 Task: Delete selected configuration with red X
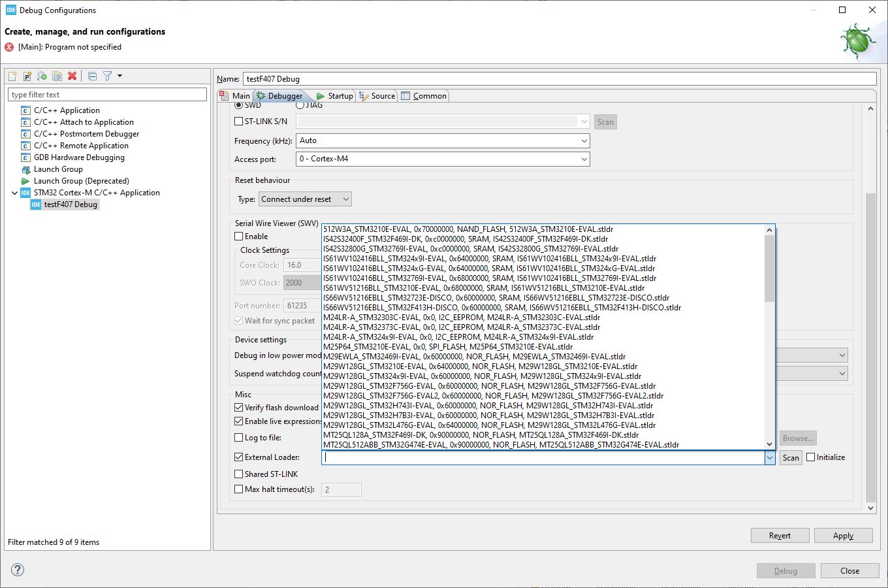(x=72, y=76)
